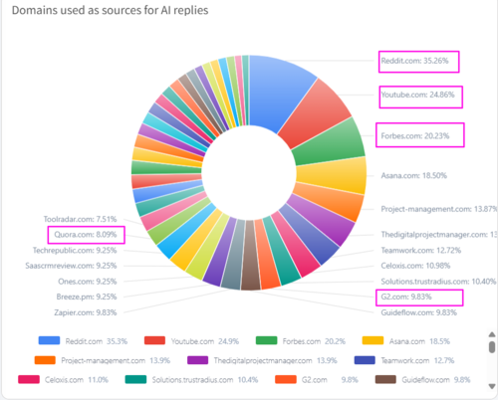Screen dimensions: 498x400
Task: Click the chart title Domains used as sources
Action: 110,10
